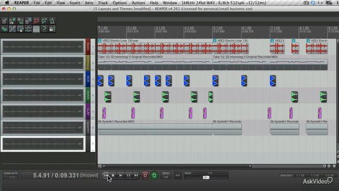339x191 pixels.
Task: Select the Sylenth1 track label
Action: pos(88,127)
